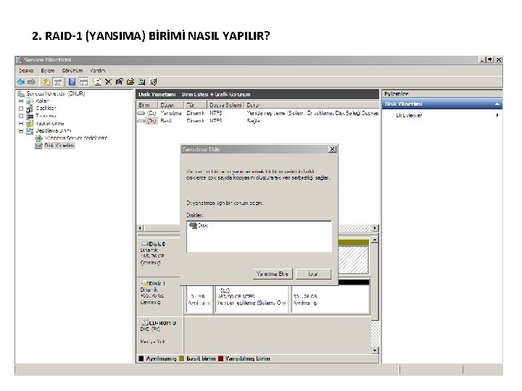
Task: Click the drive icon beside (C:) row
Action: tap(141, 114)
